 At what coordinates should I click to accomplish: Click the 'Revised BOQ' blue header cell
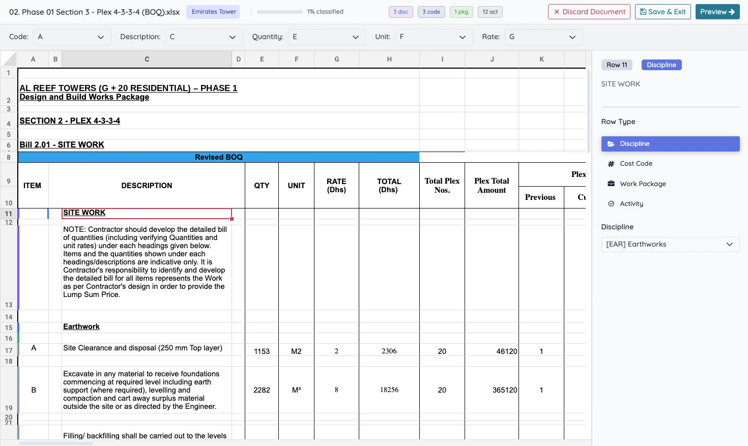click(219, 157)
